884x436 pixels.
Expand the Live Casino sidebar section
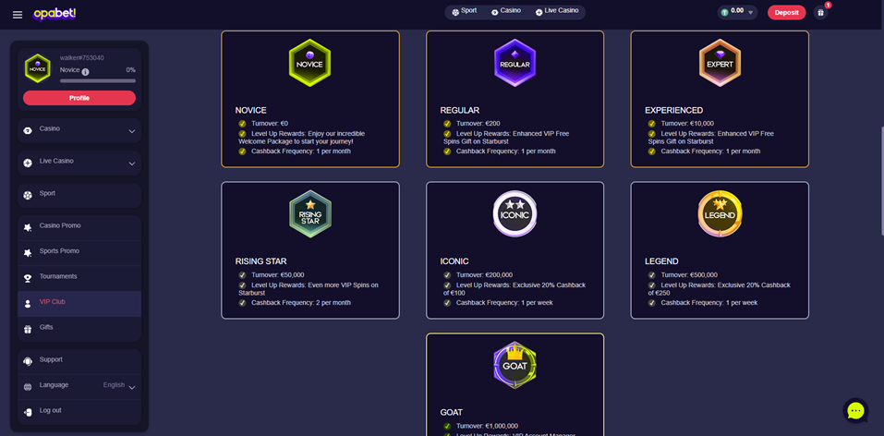coord(132,163)
